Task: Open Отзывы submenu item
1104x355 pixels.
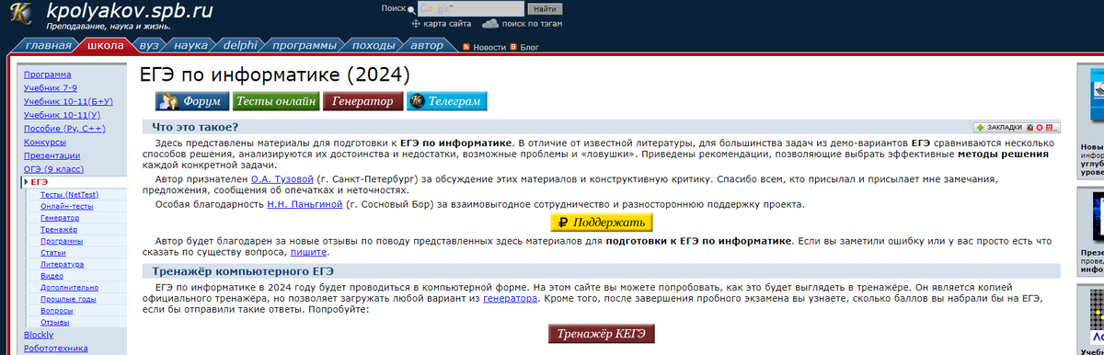Action: click(55, 322)
